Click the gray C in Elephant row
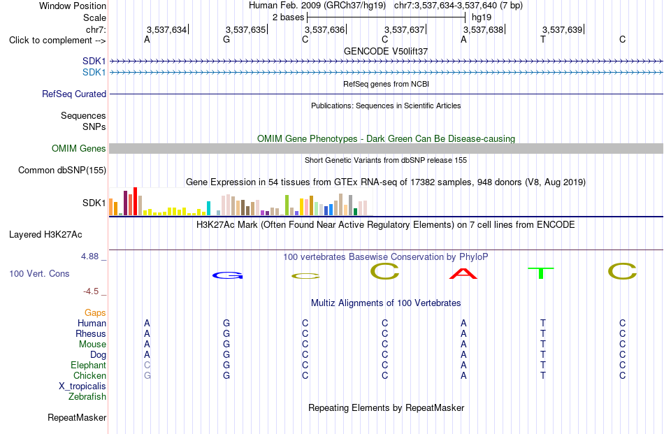The image size is (664, 434). (x=147, y=365)
